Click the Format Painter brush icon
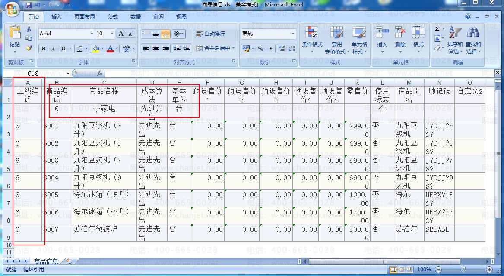 click(x=29, y=48)
